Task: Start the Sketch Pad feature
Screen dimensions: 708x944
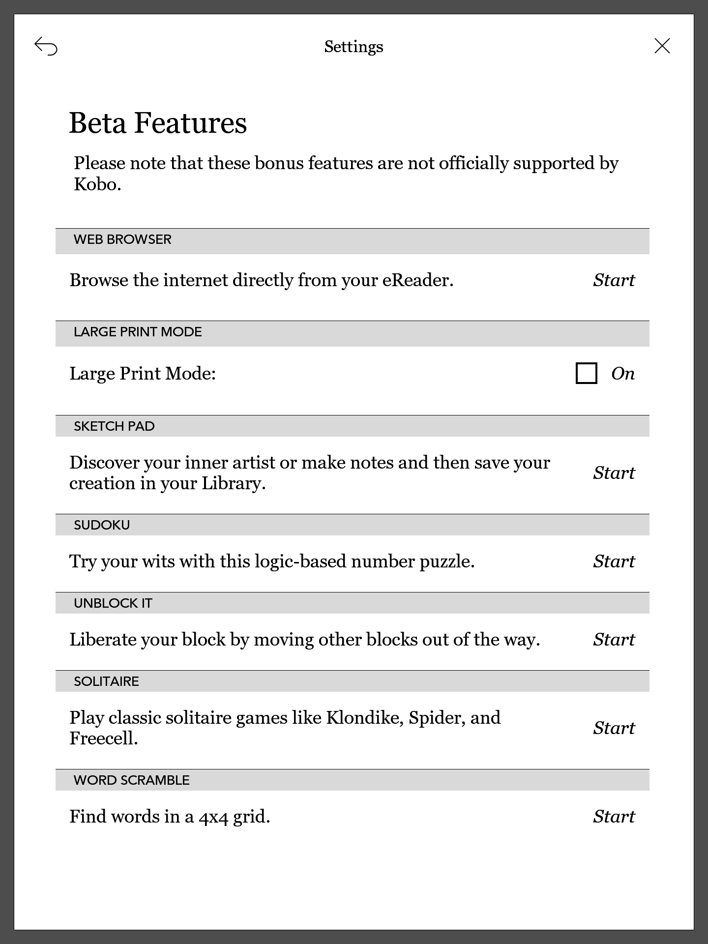Action: click(x=614, y=473)
